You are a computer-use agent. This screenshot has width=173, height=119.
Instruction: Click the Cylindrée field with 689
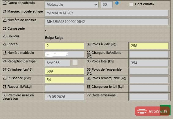point(65,71)
